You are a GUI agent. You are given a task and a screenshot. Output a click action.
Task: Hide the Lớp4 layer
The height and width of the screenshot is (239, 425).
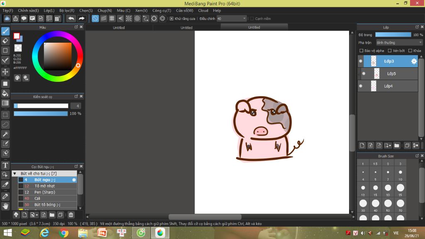point(361,86)
